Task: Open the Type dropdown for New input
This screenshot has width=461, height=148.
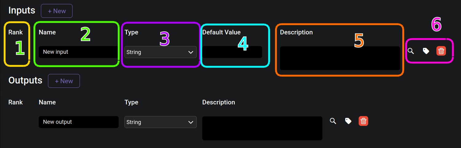Action: coord(160,52)
